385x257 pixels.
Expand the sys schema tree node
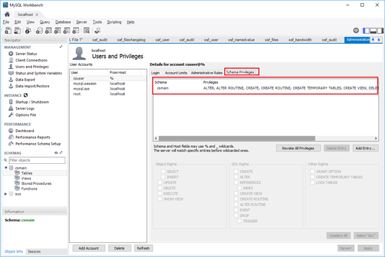[6, 194]
